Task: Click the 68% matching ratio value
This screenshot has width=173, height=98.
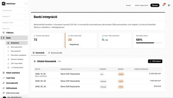Action: (139, 40)
